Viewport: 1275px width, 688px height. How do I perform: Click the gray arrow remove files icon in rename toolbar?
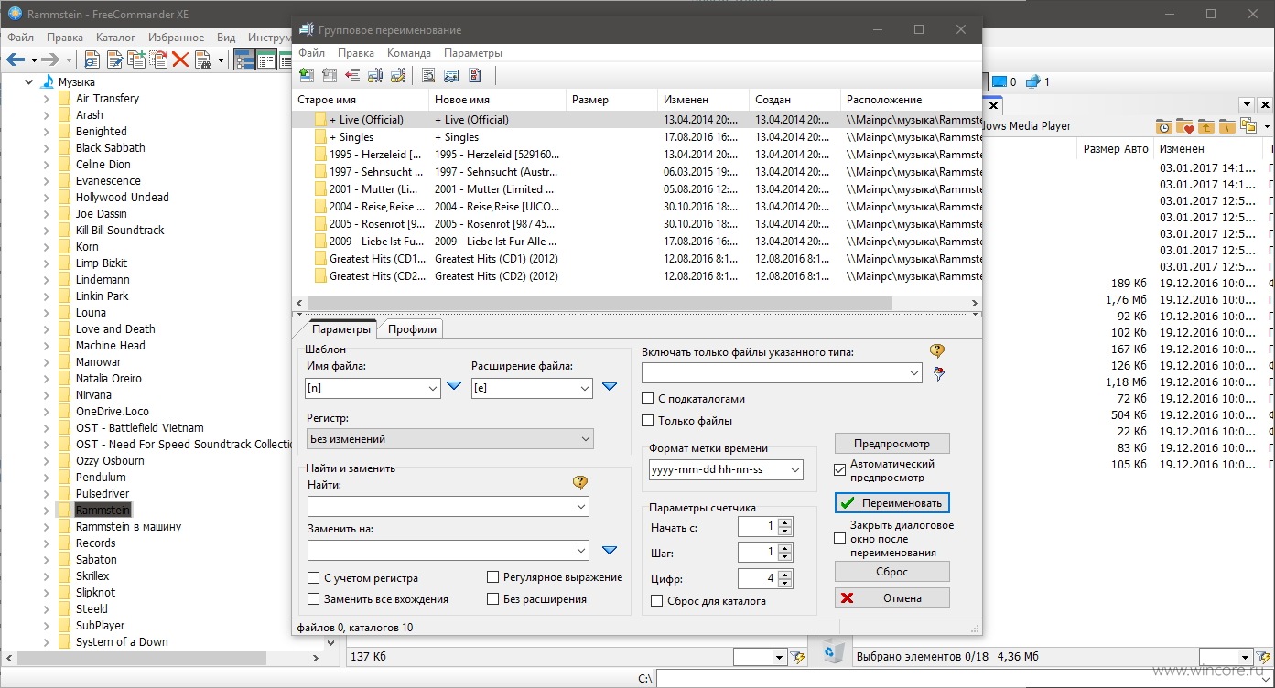[330, 76]
